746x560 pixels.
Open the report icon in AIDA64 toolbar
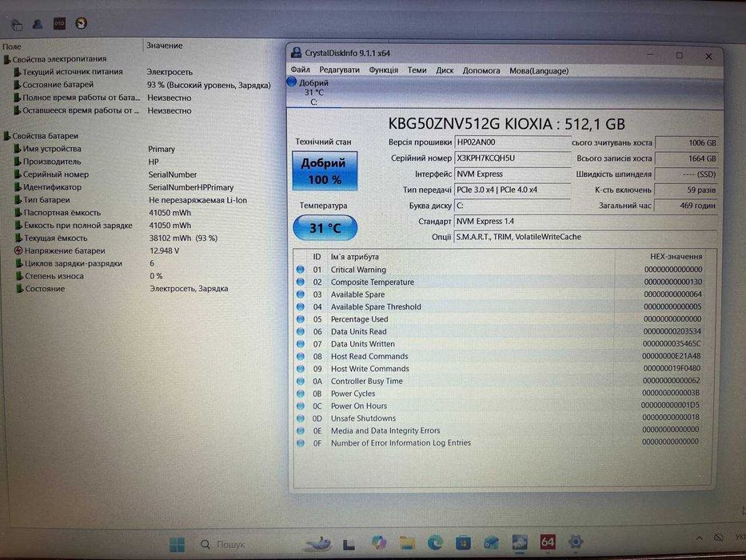[17, 24]
